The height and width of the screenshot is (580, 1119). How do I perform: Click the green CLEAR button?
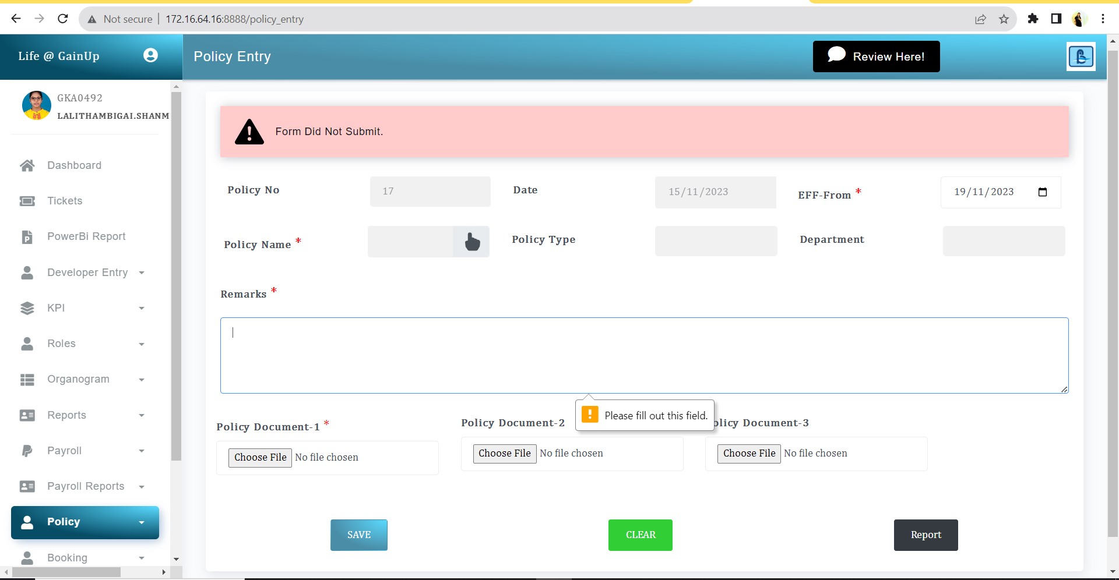[x=640, y=535]
